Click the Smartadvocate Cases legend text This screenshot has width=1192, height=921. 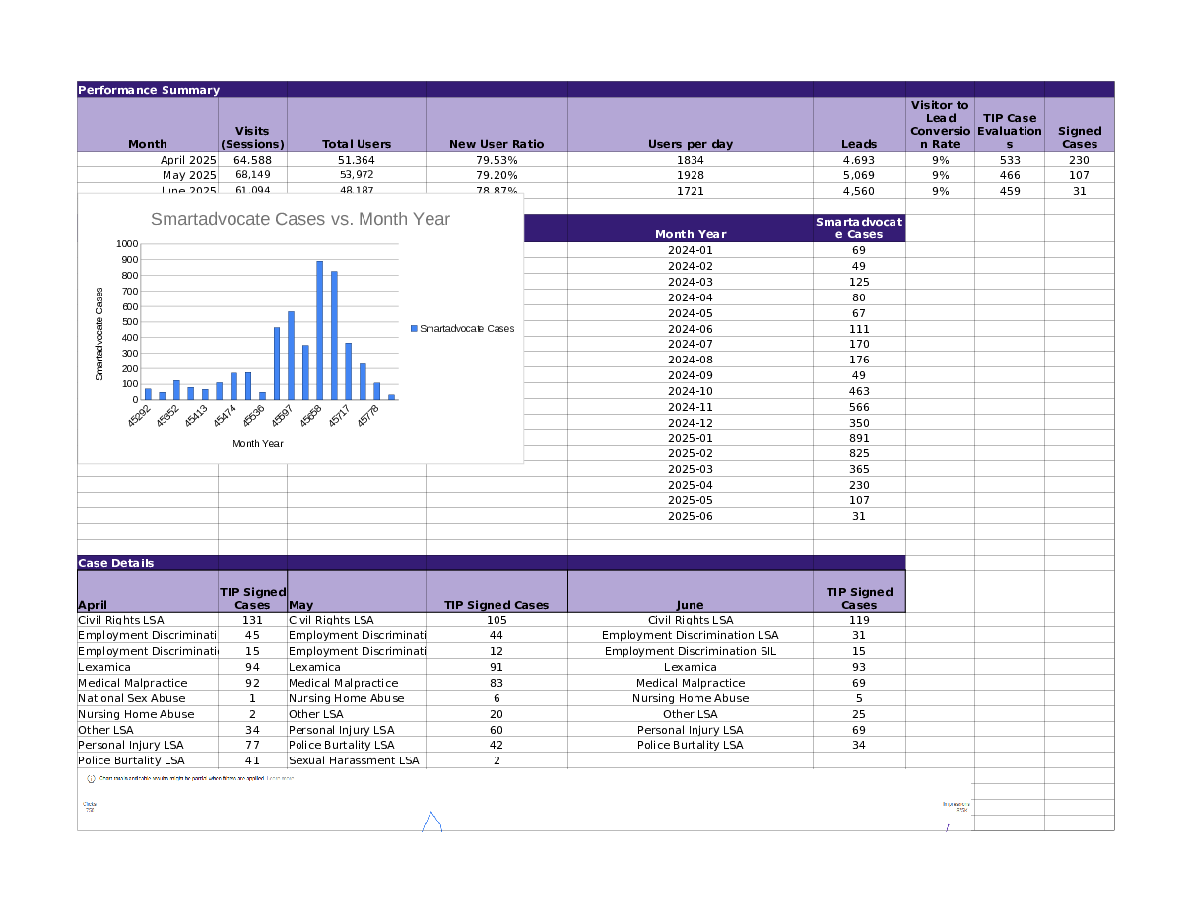pyautogui.click(x=466, y=329)
